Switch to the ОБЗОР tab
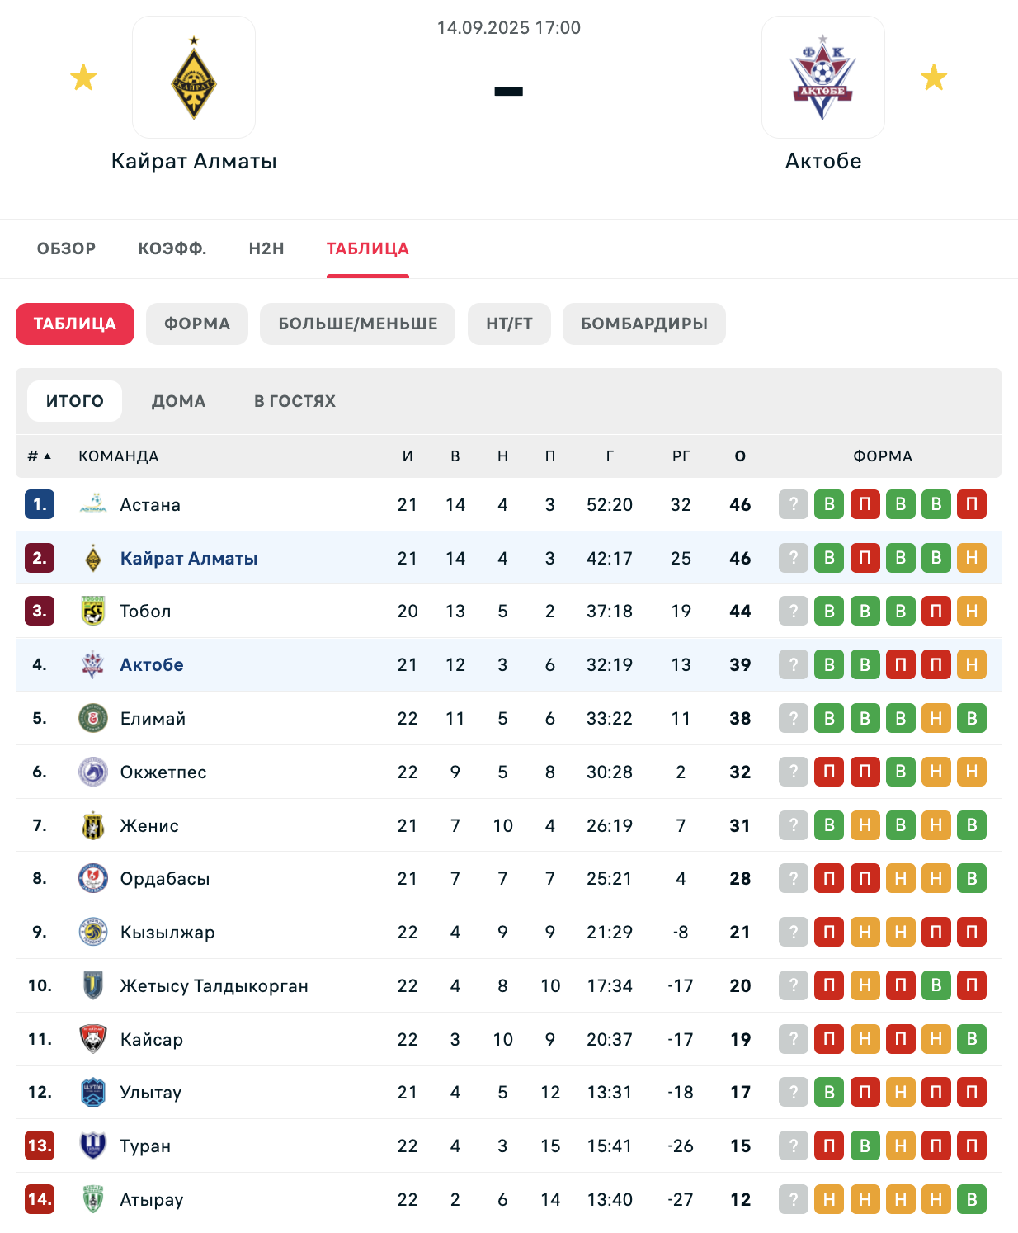 pos(67,248)
